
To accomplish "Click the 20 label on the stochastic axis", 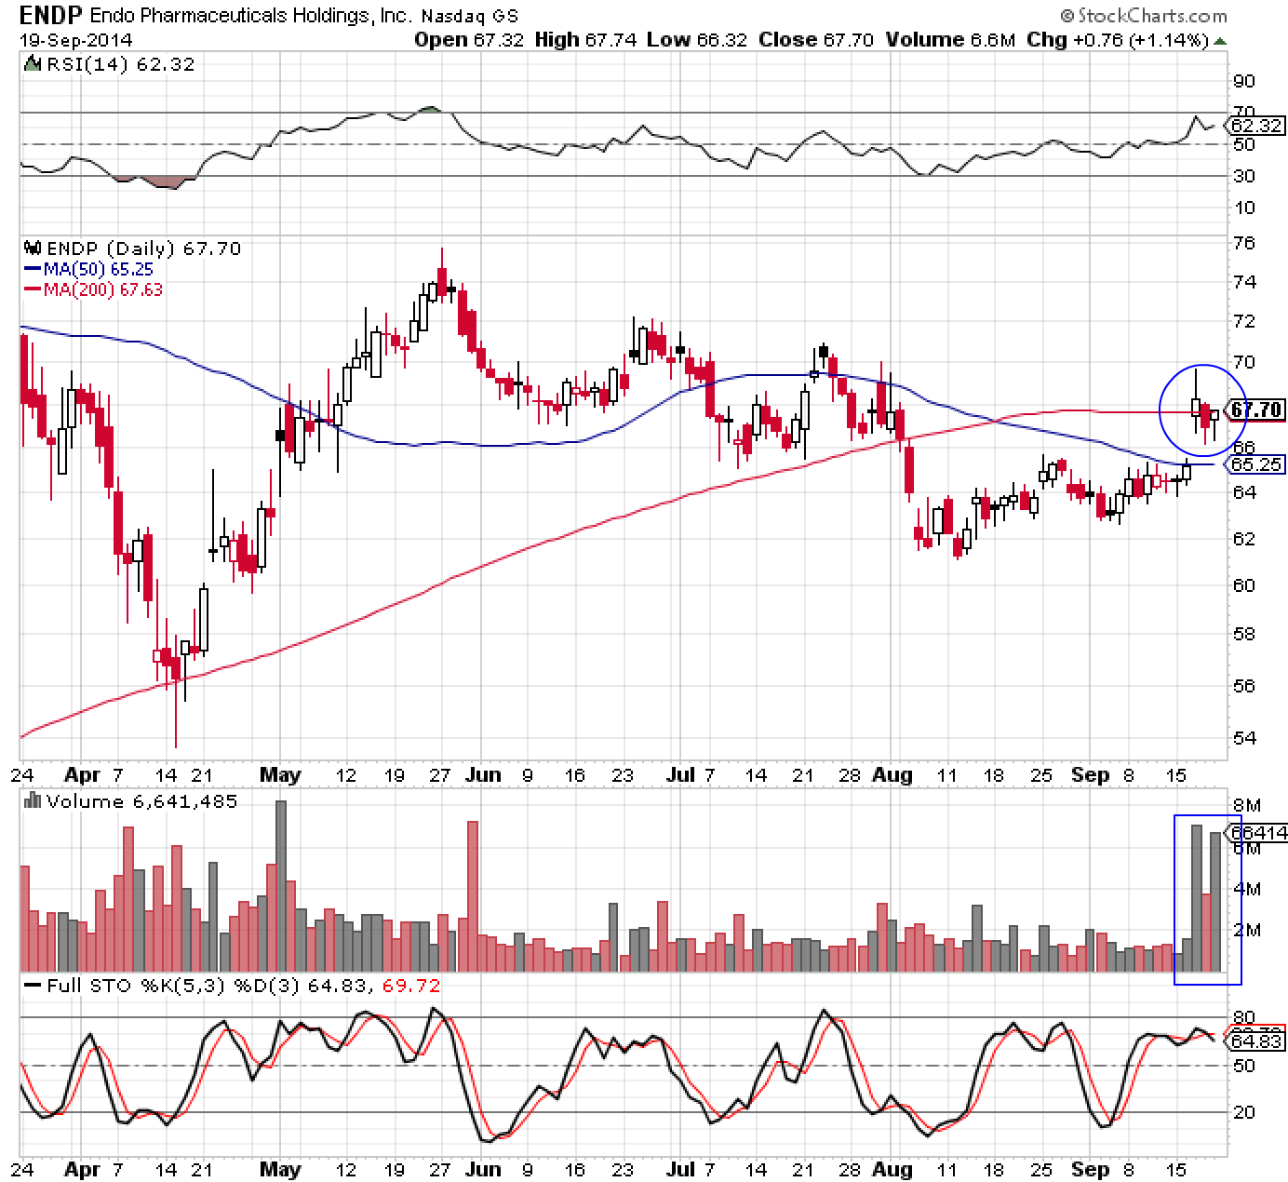I will [x=1243, y=1112].
